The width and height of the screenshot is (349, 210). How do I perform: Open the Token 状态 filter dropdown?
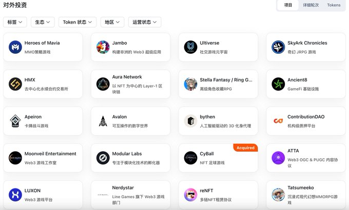77,22
